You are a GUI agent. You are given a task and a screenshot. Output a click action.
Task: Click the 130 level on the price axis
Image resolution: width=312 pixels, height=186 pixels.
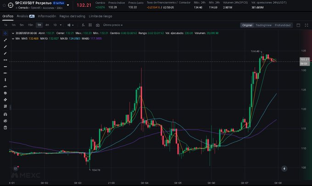(303, 70)
